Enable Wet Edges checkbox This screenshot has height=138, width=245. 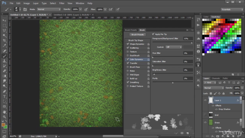click(128, 75)
